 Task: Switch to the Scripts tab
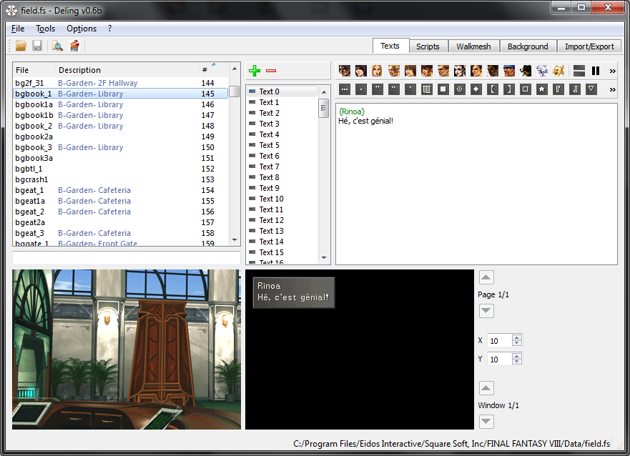coord(428,46)
